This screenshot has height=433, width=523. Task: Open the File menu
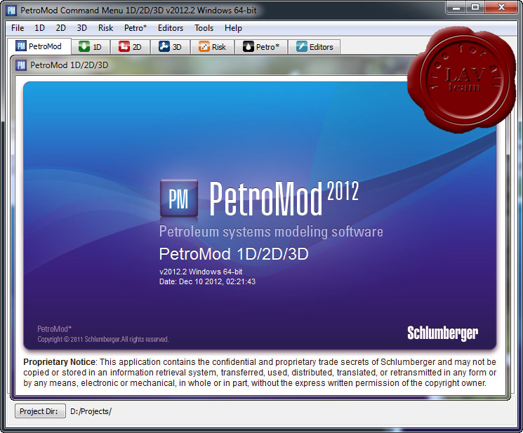18,28
